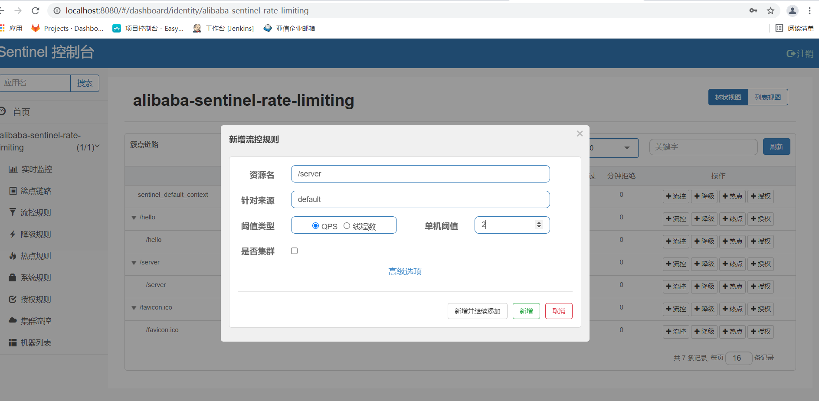Click the 单机阈值 number stepper arrows
The height and width of the screenshot is (401, 819).
click(539, 225)
